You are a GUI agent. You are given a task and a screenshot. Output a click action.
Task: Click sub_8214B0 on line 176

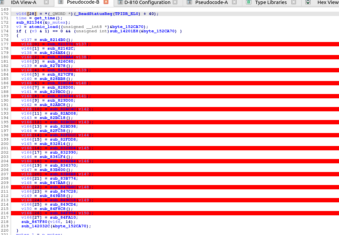coord(53,40)
